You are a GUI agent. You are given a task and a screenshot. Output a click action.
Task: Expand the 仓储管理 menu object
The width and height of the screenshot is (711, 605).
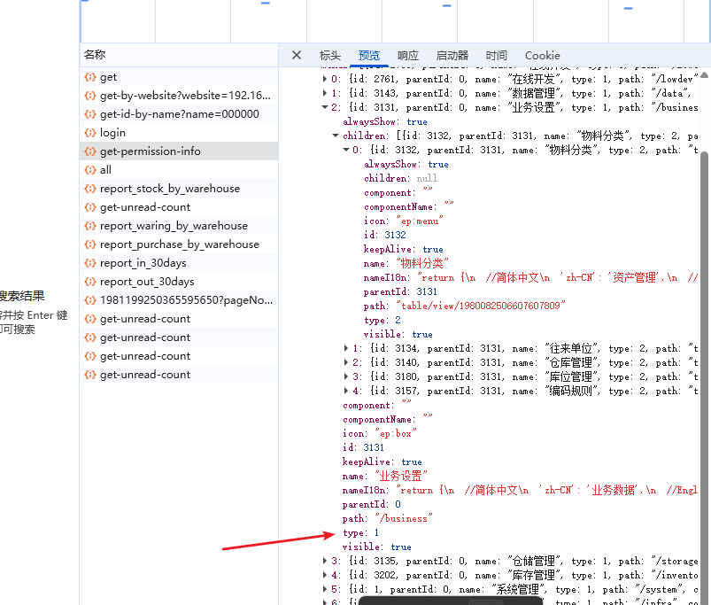point(325,562)
